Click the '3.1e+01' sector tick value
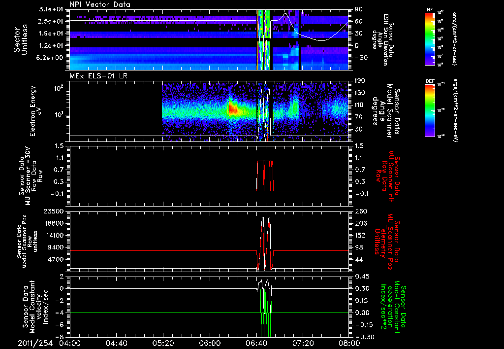The width and height of the screenshot is (504, 349). tap(50, 9)
